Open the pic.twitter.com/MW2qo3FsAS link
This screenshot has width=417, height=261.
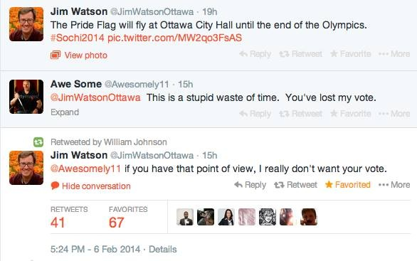tap(175, 38)
